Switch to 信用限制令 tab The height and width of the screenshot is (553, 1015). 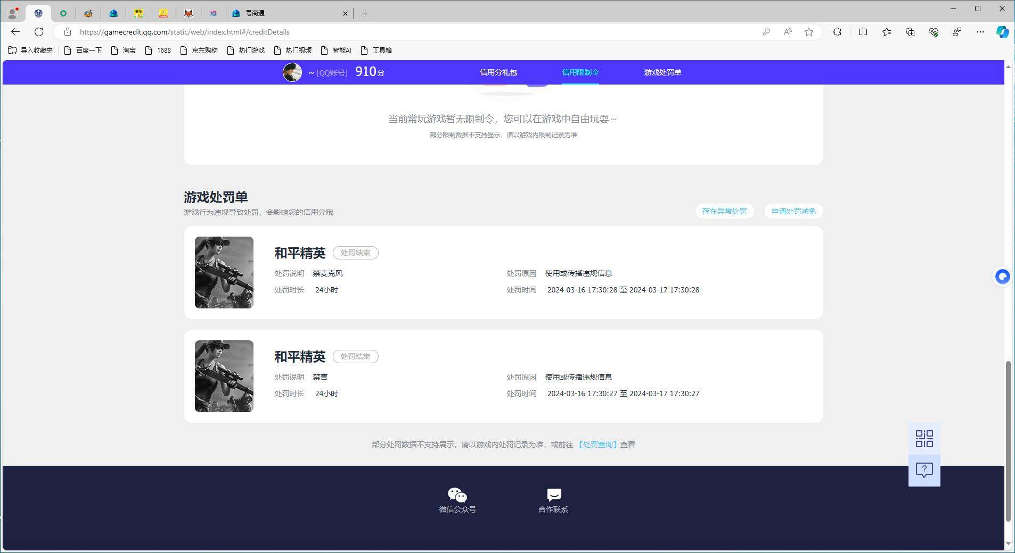point(580,72)
